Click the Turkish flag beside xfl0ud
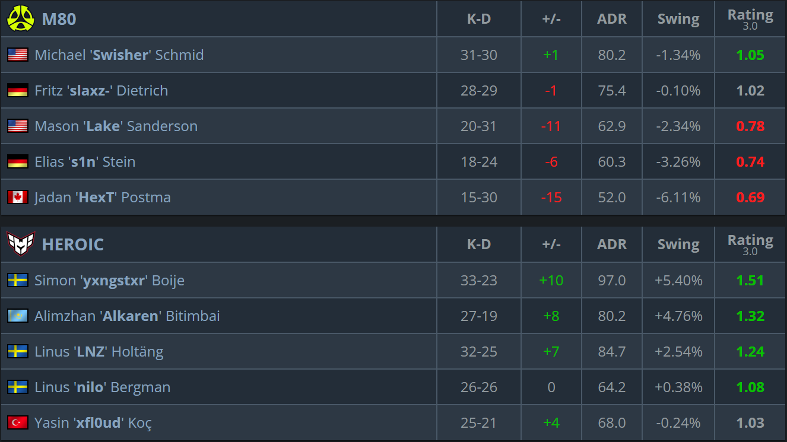Screen dimensions: 787x442 click(18, 422)
